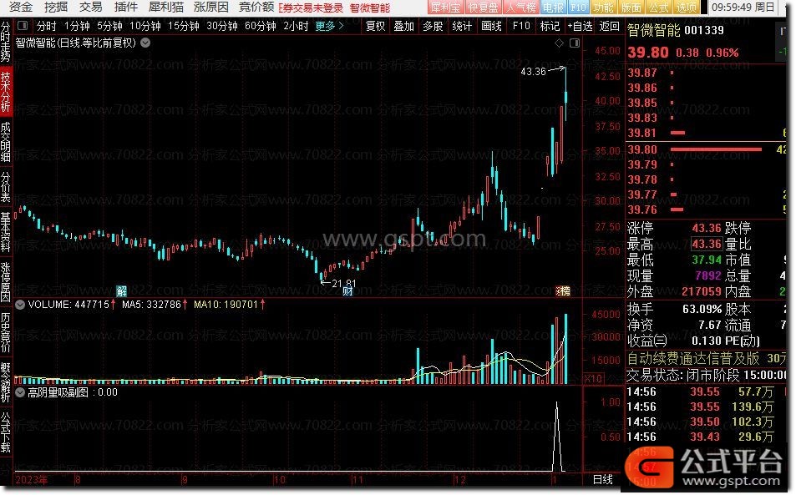The height and width of the screenshot is (495, 796).
Task: Open the 分时走势 side tab
Action: 6,42
